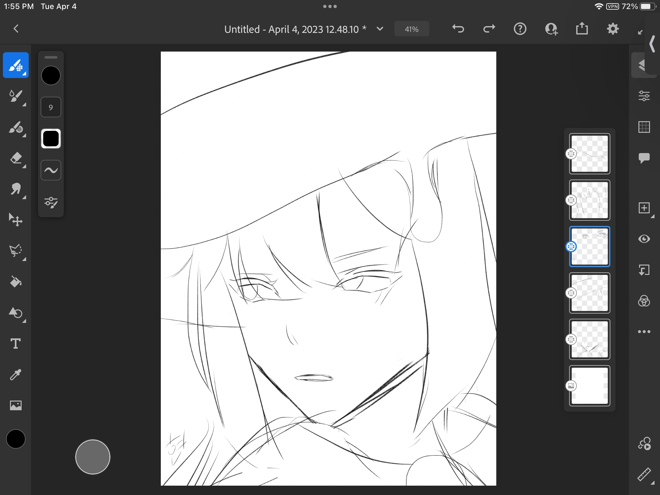Image resolution: width=660 pixels, height=495 pixels.
Task: Expand the document title dropdown chevron
Action: pos(380,29)
